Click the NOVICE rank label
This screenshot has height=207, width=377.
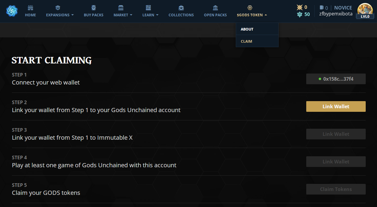click(x=343, y=8)
